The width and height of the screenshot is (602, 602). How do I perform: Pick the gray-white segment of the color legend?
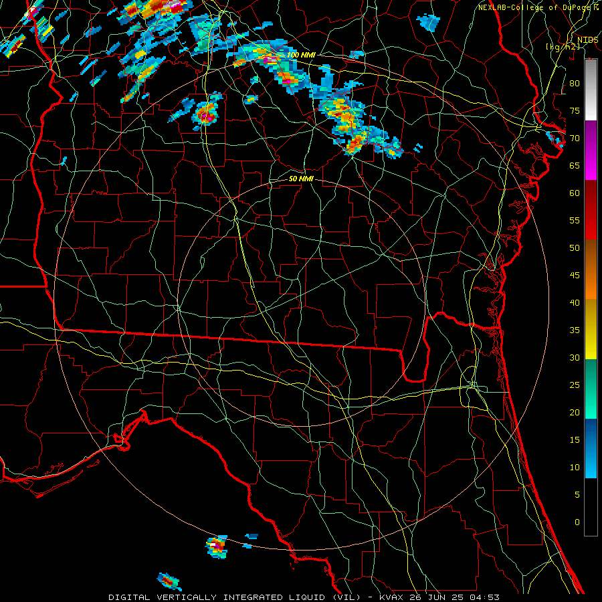coord(591,90)
